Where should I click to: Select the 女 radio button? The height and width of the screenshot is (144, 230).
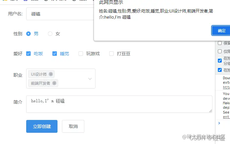(50, 34)
